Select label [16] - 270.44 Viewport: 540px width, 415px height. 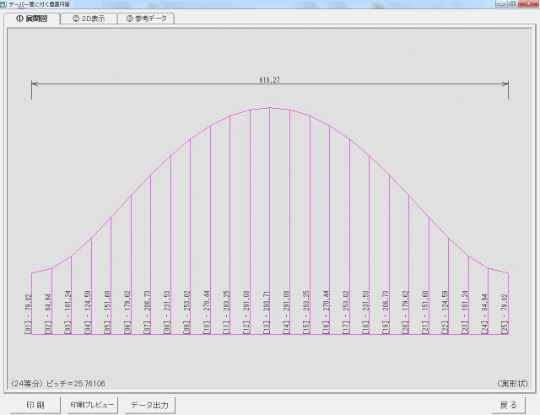tap(327, 312)
